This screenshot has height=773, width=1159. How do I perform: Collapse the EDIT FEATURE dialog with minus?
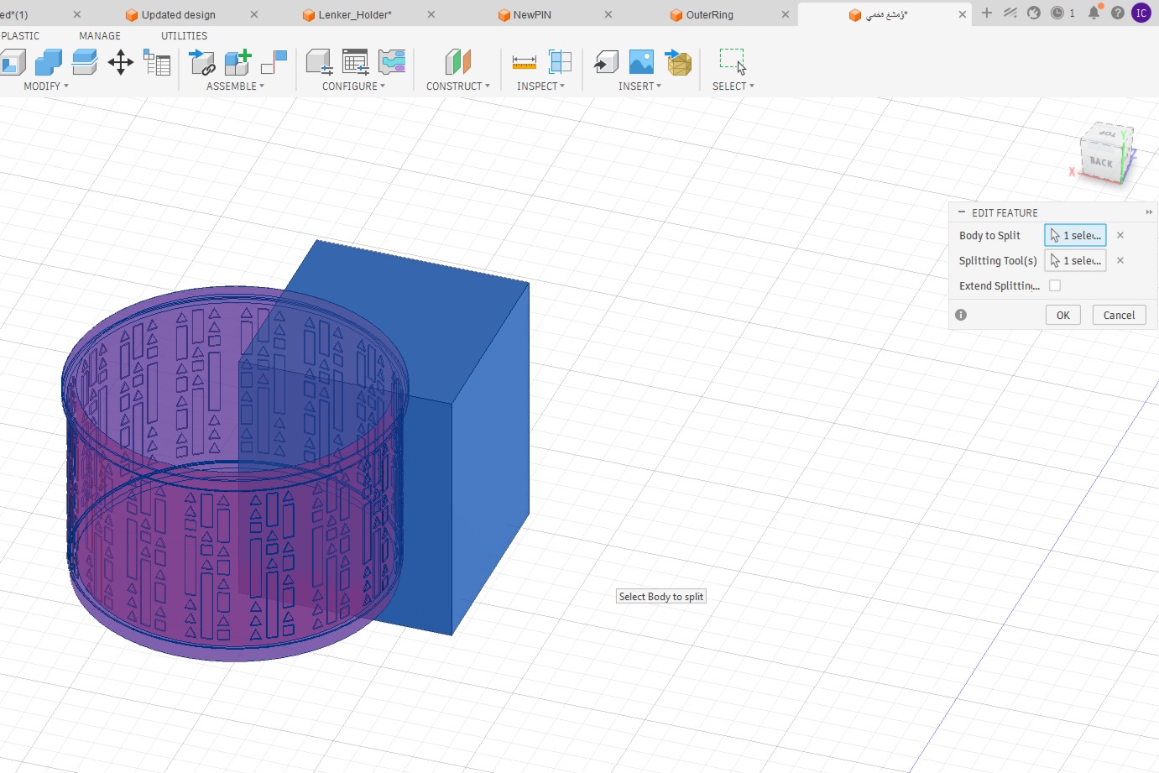[x=962, y=212]
